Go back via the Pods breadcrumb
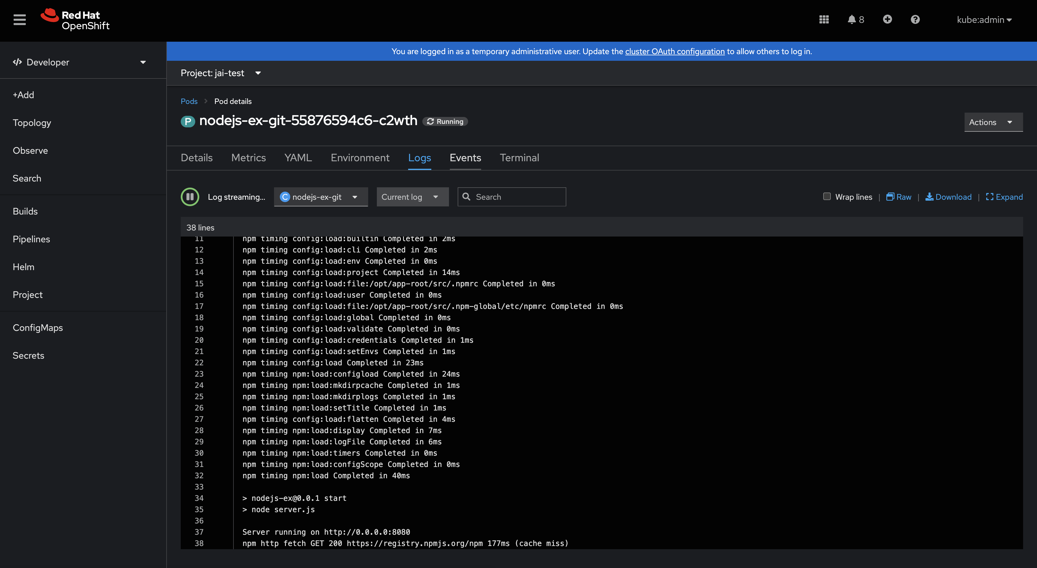Viewport: 1037px width, 568px height. [189, 101]
